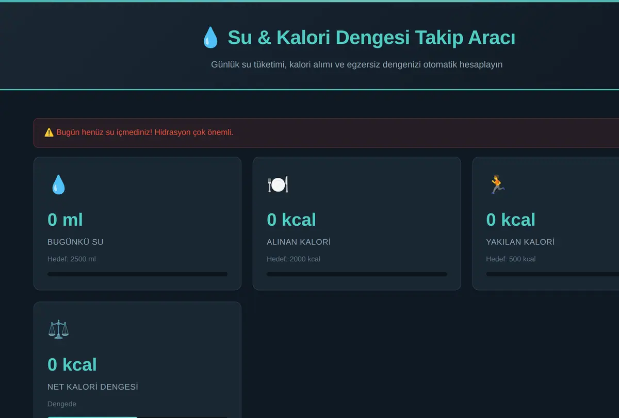The image size is (619, 418).
Task: Click the 'Dengede' status text
Action: 62,404
